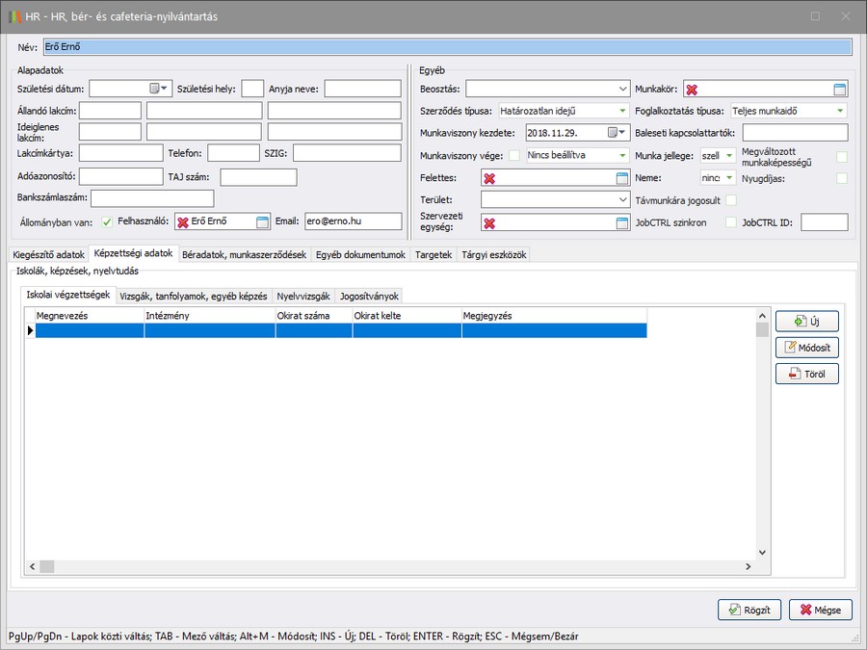
Task: Click the table's vertical scrollbar down arrow
Action: tap(762, 553)
